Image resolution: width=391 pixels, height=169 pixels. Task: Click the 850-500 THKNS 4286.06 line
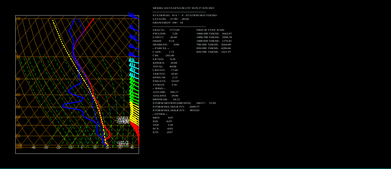214,48
